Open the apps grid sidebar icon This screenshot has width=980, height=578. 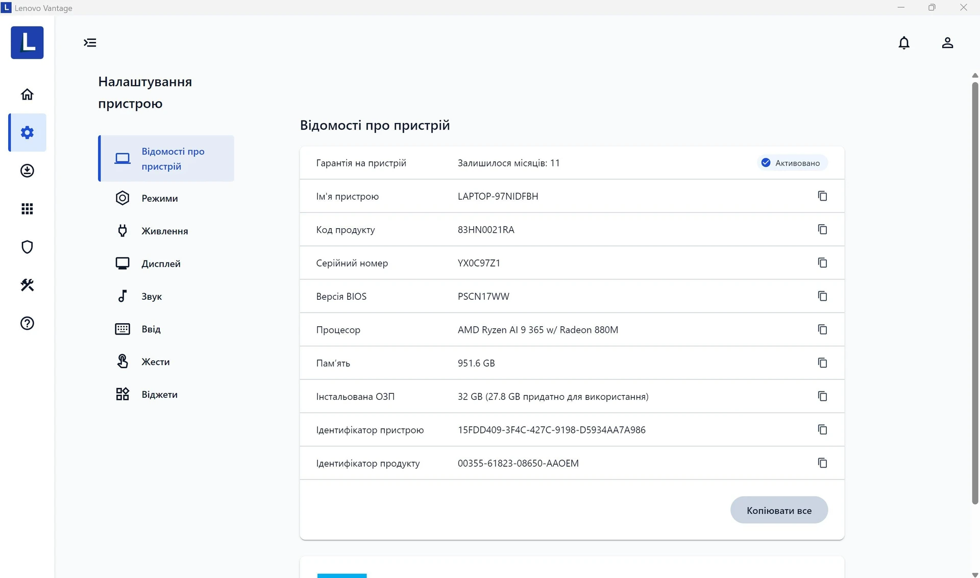pyautogui.click(x=27, y=209)
